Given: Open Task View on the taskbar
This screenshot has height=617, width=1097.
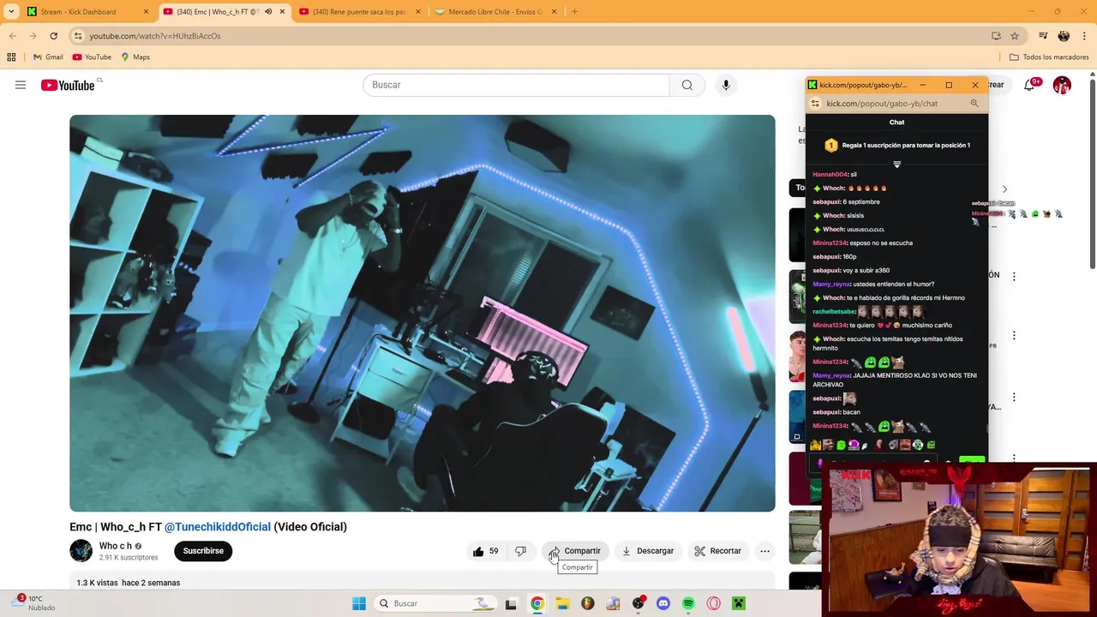Looking at the screenshot, I should coord(511,603).
